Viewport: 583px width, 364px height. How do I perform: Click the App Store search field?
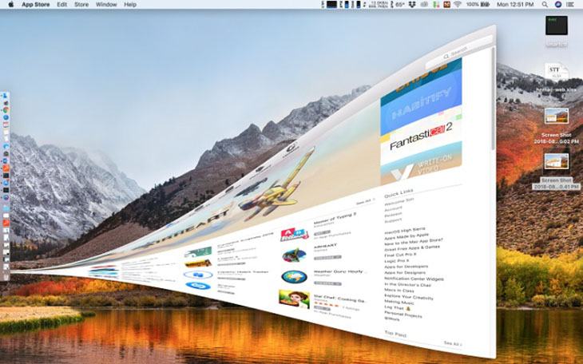tap(458, 52)
